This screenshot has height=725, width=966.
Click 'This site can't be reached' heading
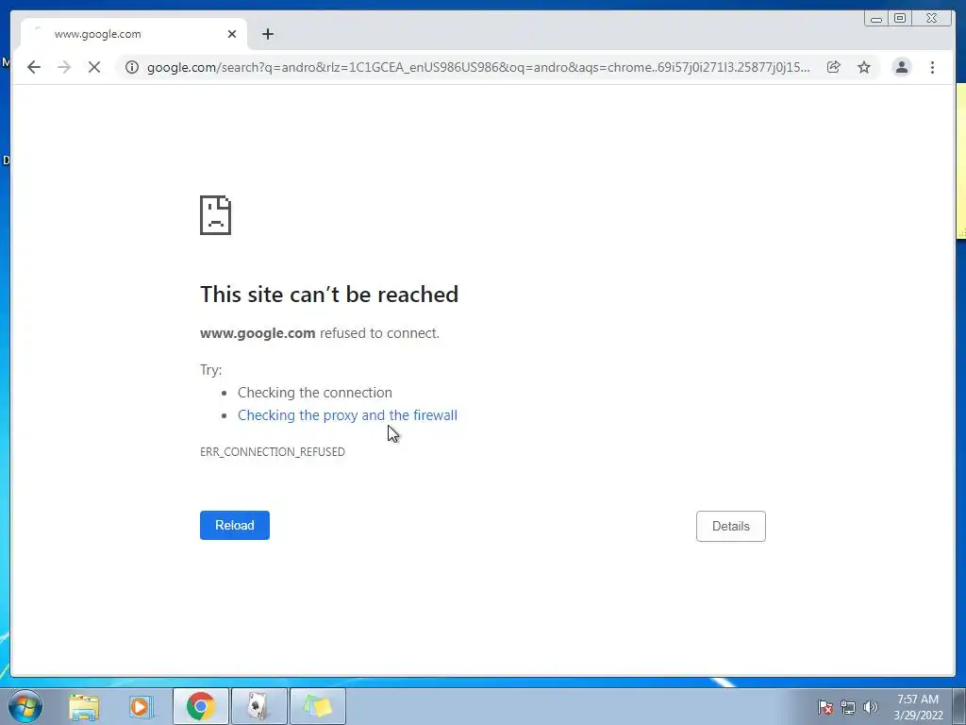click(x=329, y=295)
